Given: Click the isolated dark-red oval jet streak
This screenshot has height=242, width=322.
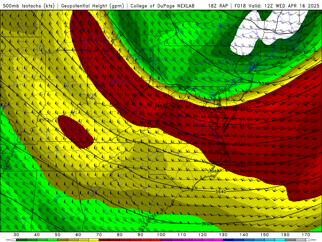Looking at the screenshot, I should pos(76,132).
